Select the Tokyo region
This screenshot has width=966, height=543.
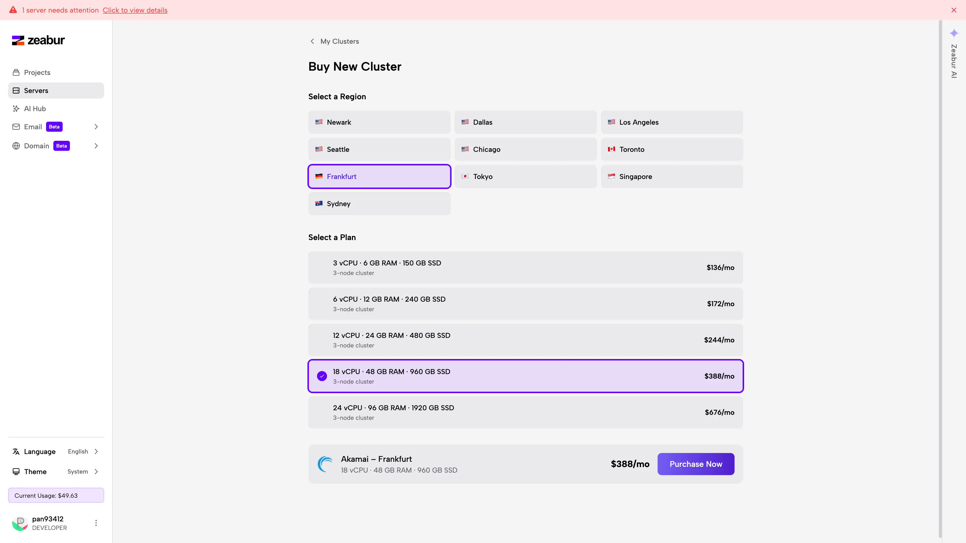pyautogui.click(x=525, y=176)
